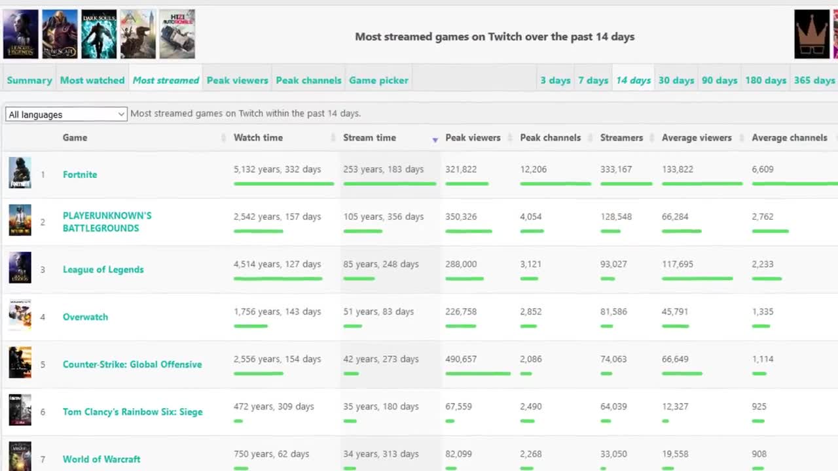This screenshot has width=838, height=471.
Task: Click Fortnite stream time 253 years, 183 days
Action: [x=383, y=169]
